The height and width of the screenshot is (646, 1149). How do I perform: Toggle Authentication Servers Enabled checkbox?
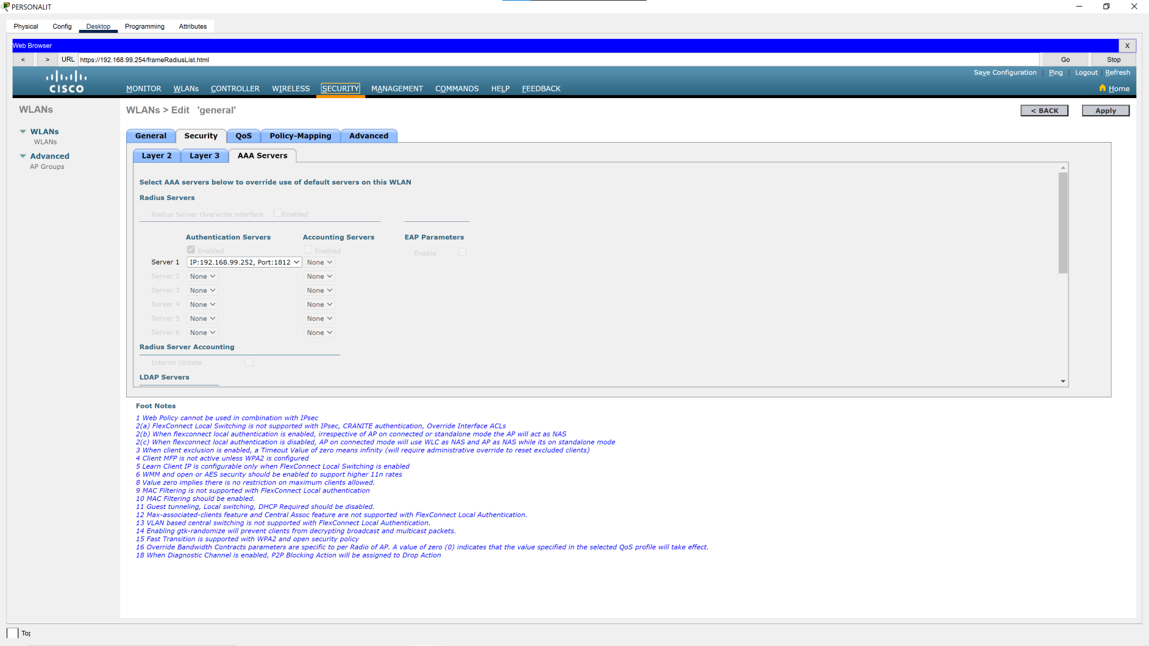point(191,250)
